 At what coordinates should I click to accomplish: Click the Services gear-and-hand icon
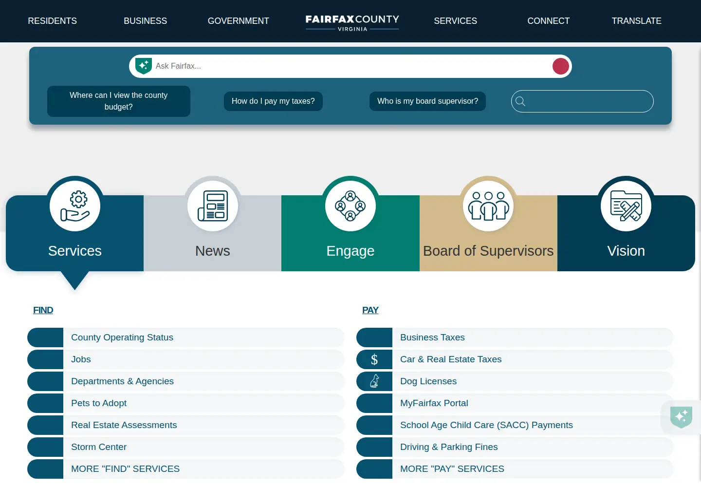point(75,206)
